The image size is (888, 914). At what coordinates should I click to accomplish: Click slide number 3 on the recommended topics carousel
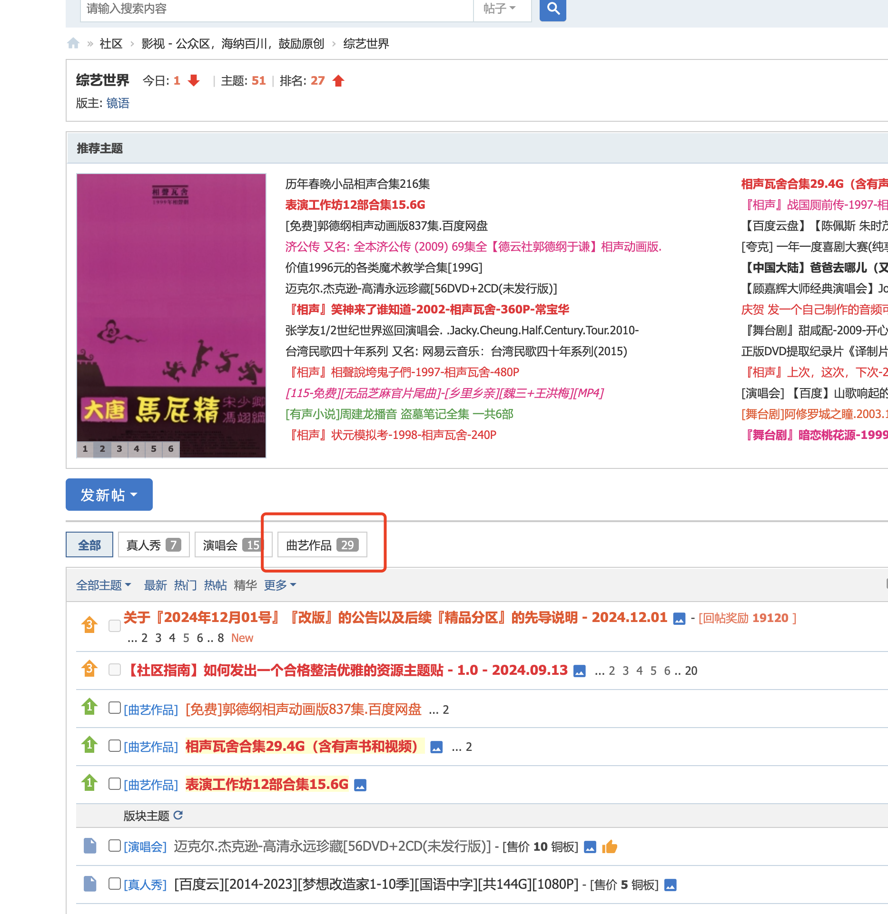point(119,448)
